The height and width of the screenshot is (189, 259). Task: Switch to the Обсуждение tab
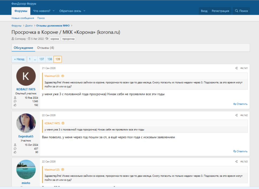pyautogui.click(x=23, y=48)
